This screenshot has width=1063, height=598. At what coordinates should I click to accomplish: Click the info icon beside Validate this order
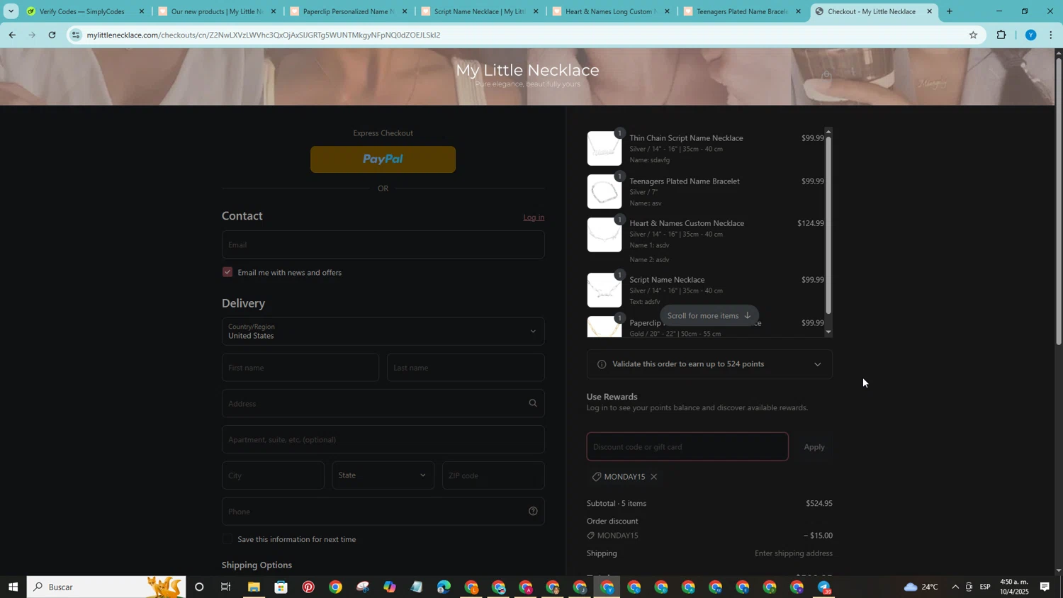602,364
